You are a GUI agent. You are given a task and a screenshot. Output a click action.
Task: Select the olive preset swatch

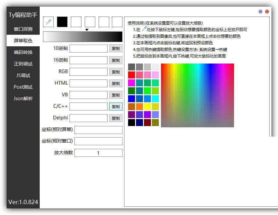155,122
